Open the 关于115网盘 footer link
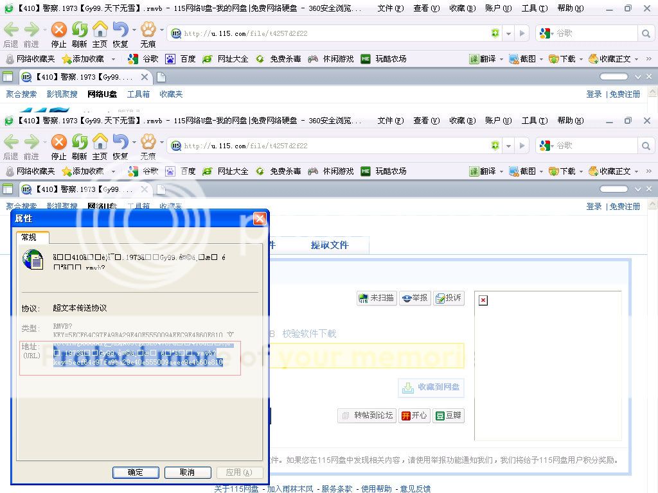 point(236,489)
